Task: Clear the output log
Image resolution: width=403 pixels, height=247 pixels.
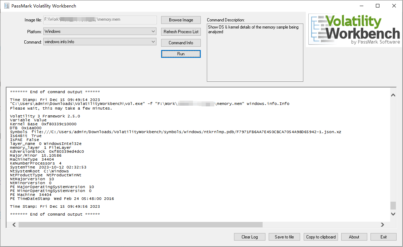Action: [250, 237]
